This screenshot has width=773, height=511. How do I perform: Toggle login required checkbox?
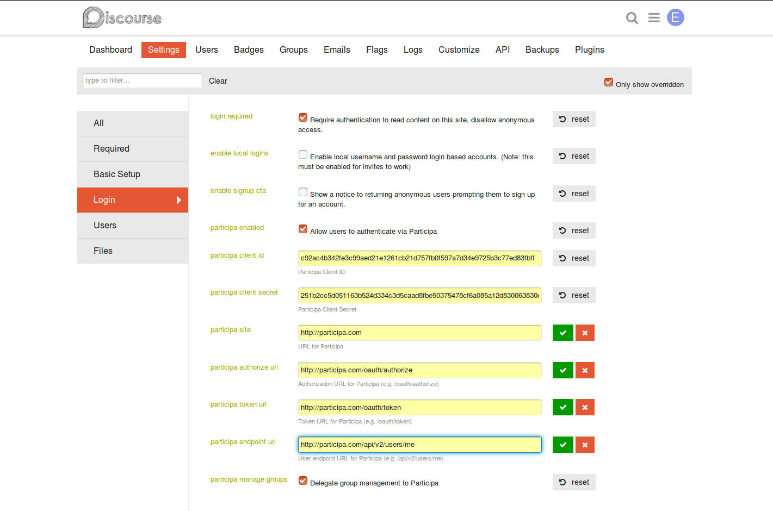303,117
